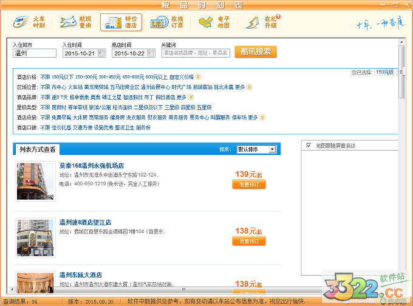Expand more 酒店设施 facility options
The height and width of the screenshot is (306, 413).
(262, 117)
